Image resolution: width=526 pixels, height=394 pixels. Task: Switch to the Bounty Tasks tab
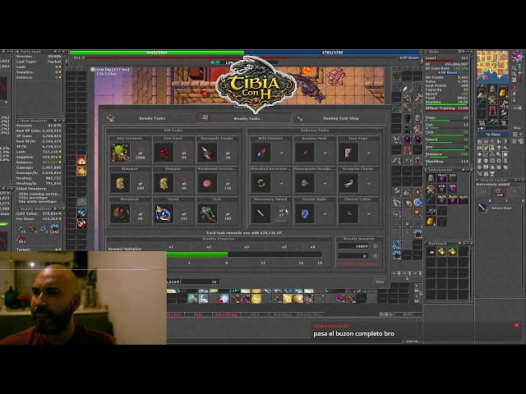point(150,118)
